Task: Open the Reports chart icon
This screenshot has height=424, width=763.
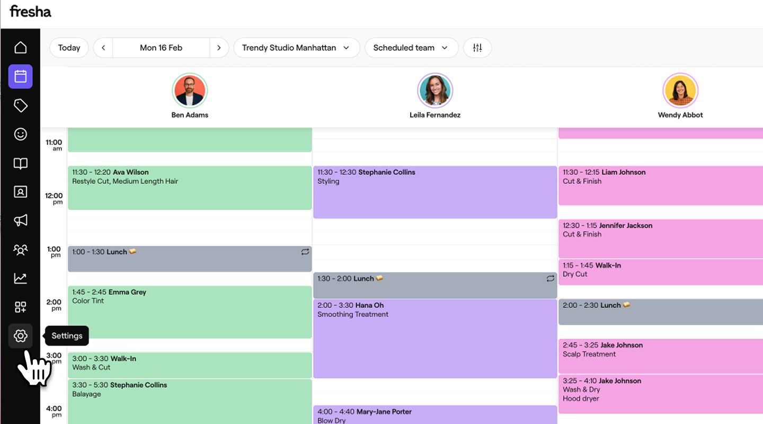Action: [x=20, y=278]
